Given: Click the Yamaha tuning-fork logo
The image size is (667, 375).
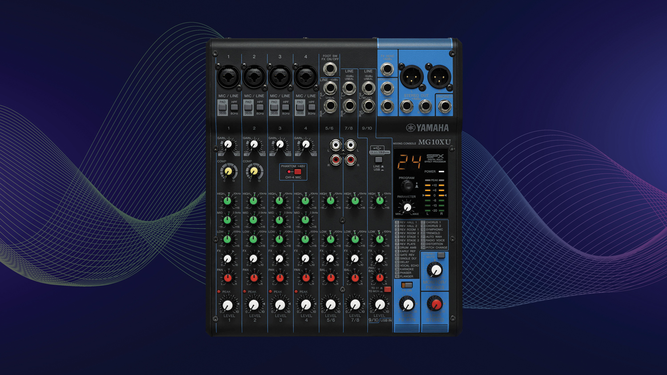Looking at the screenshot, I should tap(410, 128).
